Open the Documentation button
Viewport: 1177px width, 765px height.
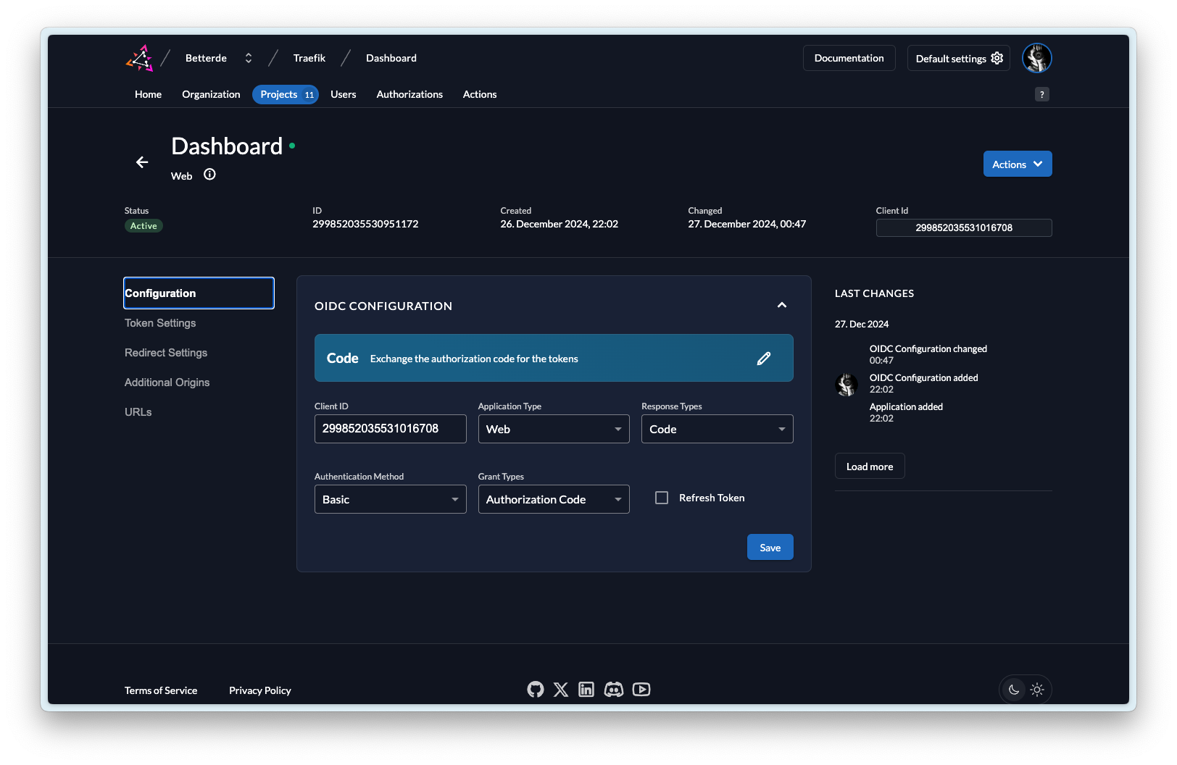tap(849, 58)
